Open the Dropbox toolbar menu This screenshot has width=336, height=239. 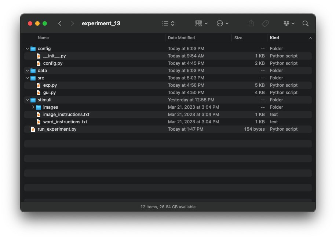click(x=289, y=23)
